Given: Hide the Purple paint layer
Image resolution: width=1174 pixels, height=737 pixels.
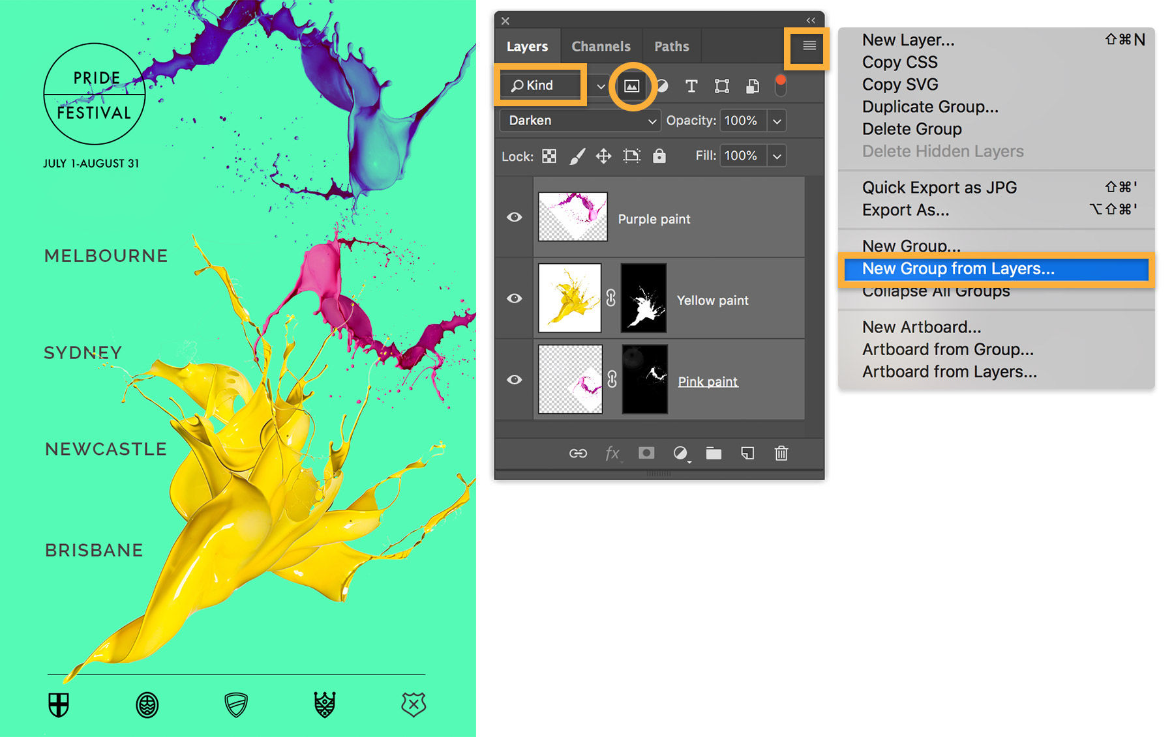Looking at the screenshot, I should [x=515, y=217].
